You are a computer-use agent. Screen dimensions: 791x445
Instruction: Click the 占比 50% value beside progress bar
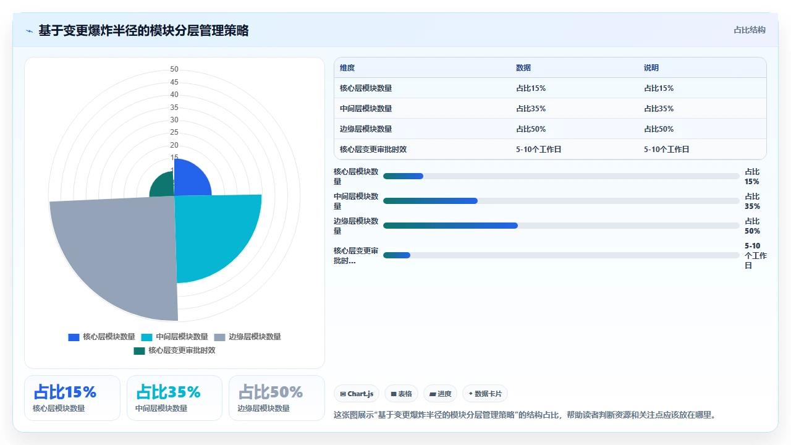753,226
